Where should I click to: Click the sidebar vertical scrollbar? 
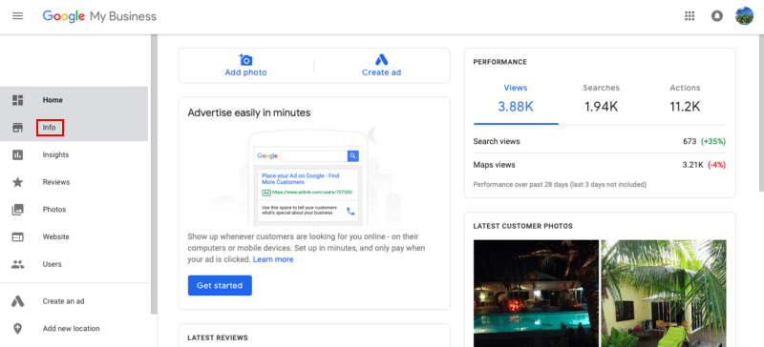coord(154,173)
